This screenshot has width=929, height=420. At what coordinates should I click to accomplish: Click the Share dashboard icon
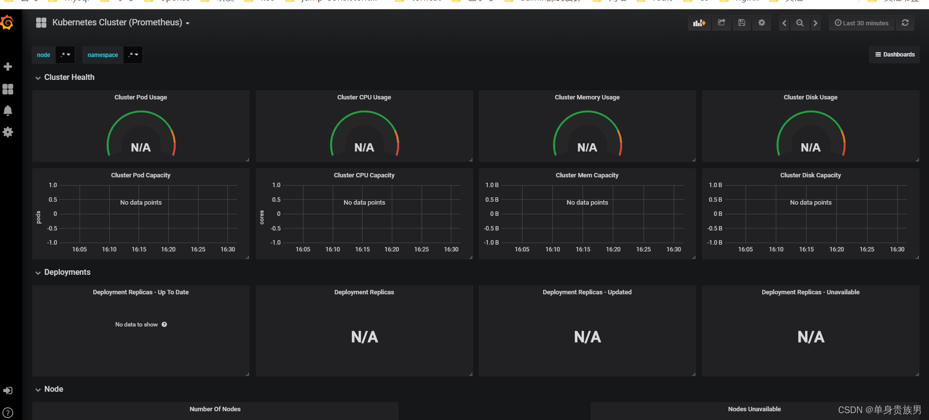(x=722, y=23)
